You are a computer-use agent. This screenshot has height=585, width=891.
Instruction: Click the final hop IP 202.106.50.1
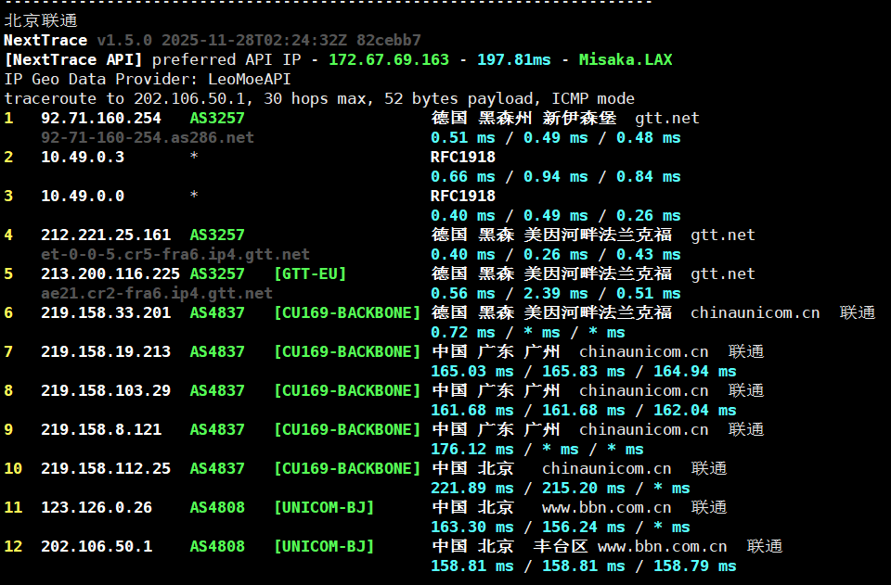[97, 547]
